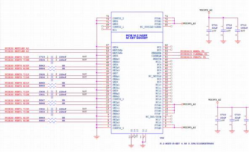Viewport: 249px width, 152px height.
Task: Click the C836 designator label
Action: pyautogui.click(x=42, y=77)
